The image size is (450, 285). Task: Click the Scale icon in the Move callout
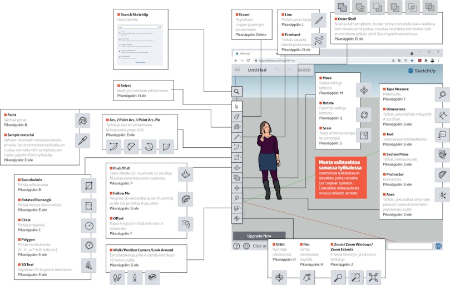364,135
